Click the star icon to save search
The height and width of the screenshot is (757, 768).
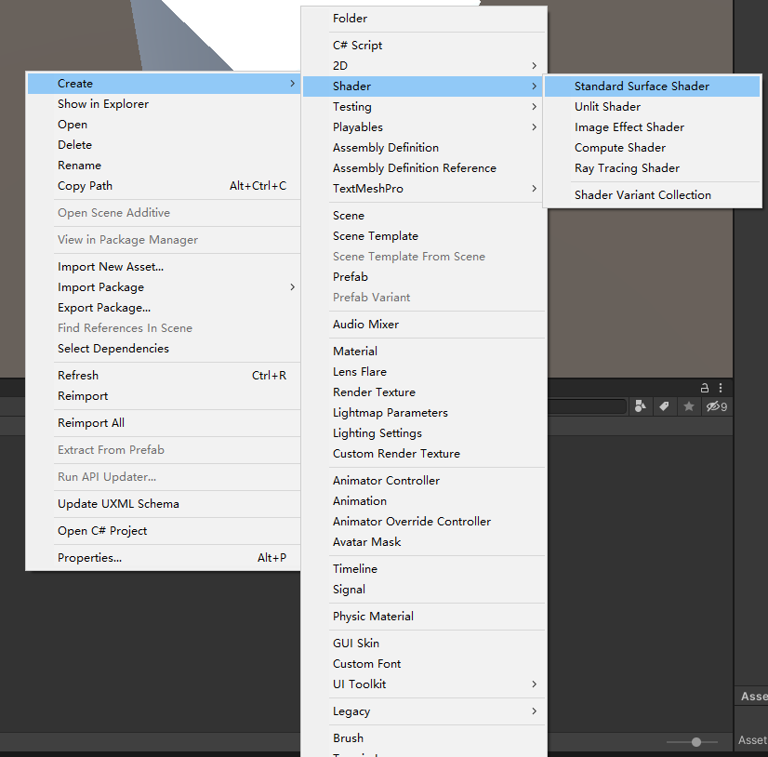[x=689, y=406]
